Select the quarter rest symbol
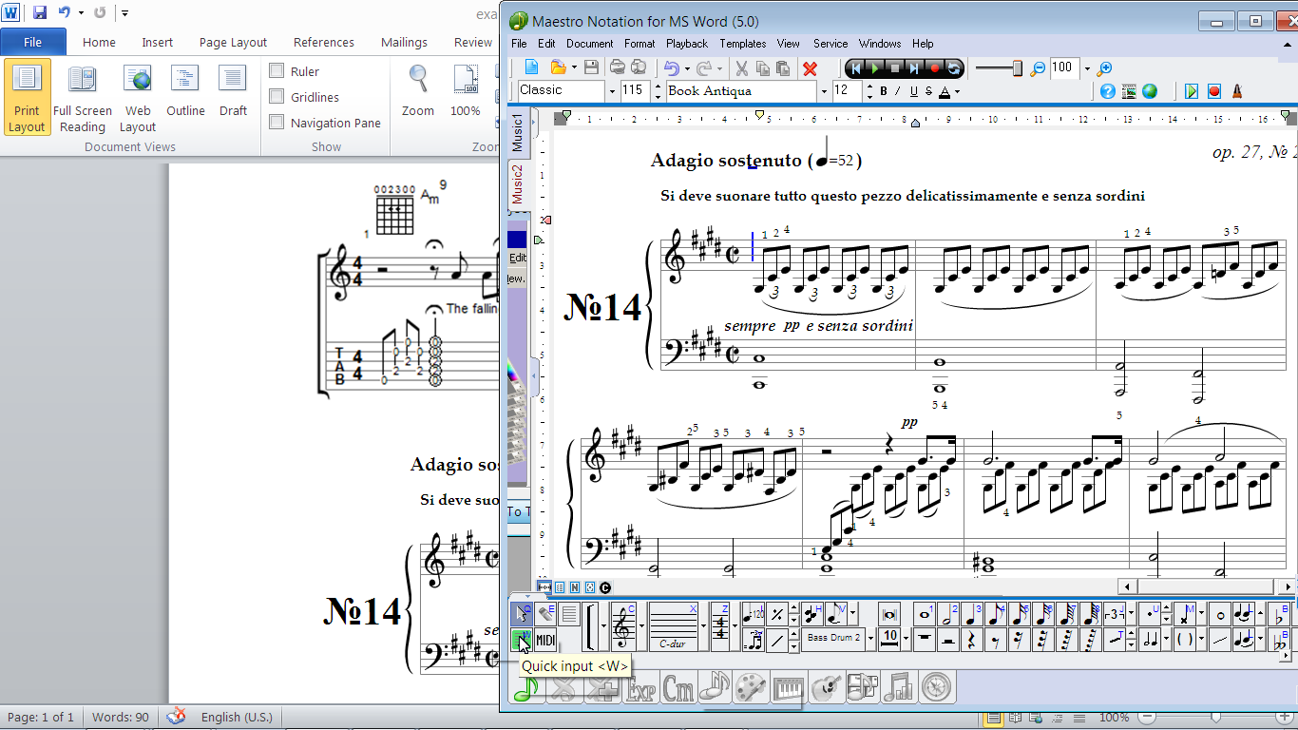Image resolution: width=1298 pixels, height=730 pixels. tap(972, 640)
